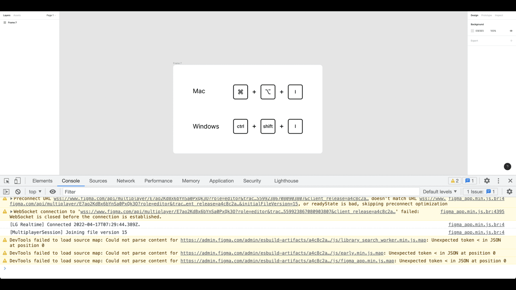Open DevTools settings gear icon
The height and width of the screenshot is (290, 516).
click(487, 180)
